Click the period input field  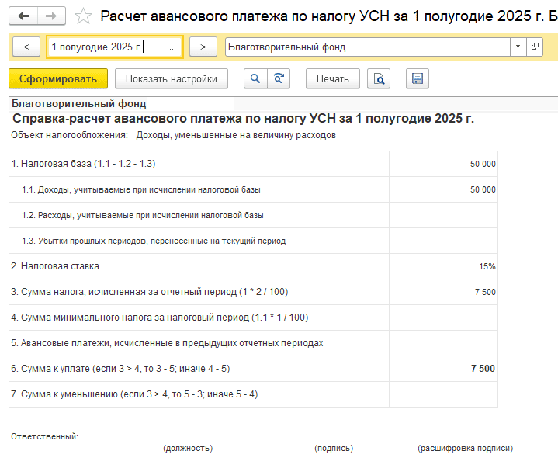(x=106, y=47)
